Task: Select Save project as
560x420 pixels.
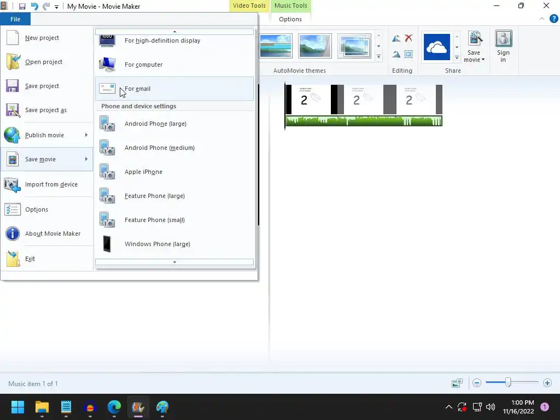Action: click(47, 110)
